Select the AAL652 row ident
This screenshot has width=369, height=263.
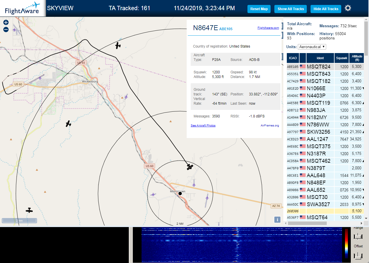coord(316,190)
